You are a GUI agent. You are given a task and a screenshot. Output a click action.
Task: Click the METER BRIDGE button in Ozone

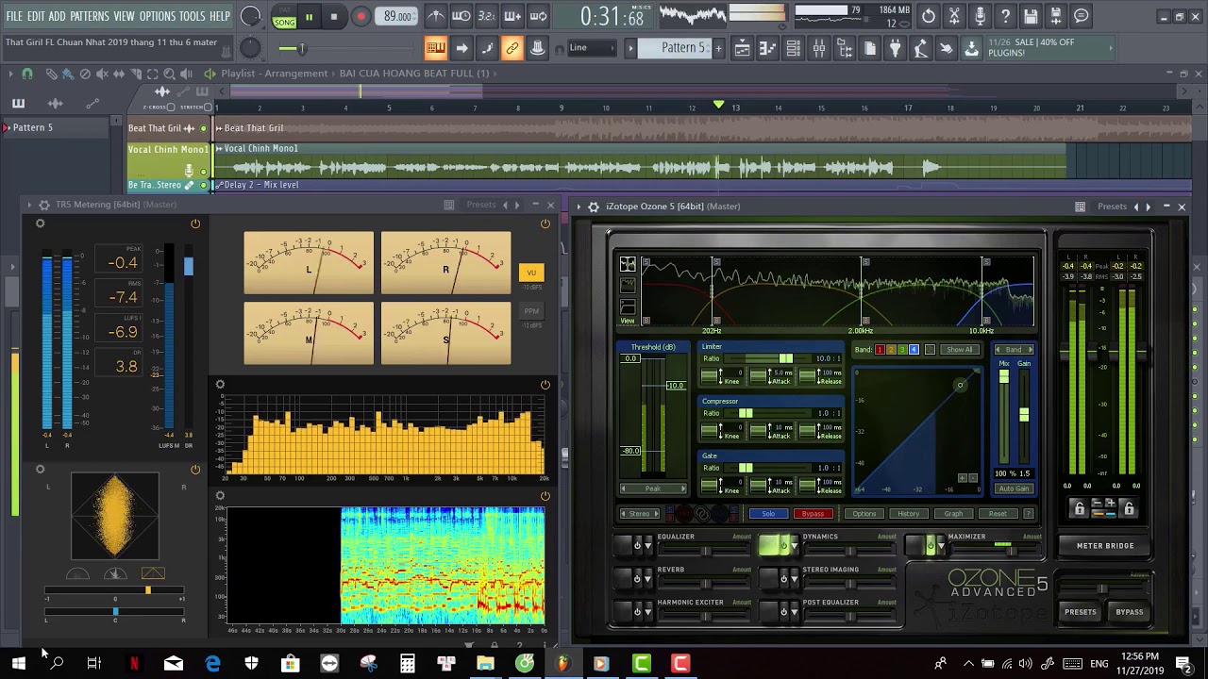(1104, 546)
